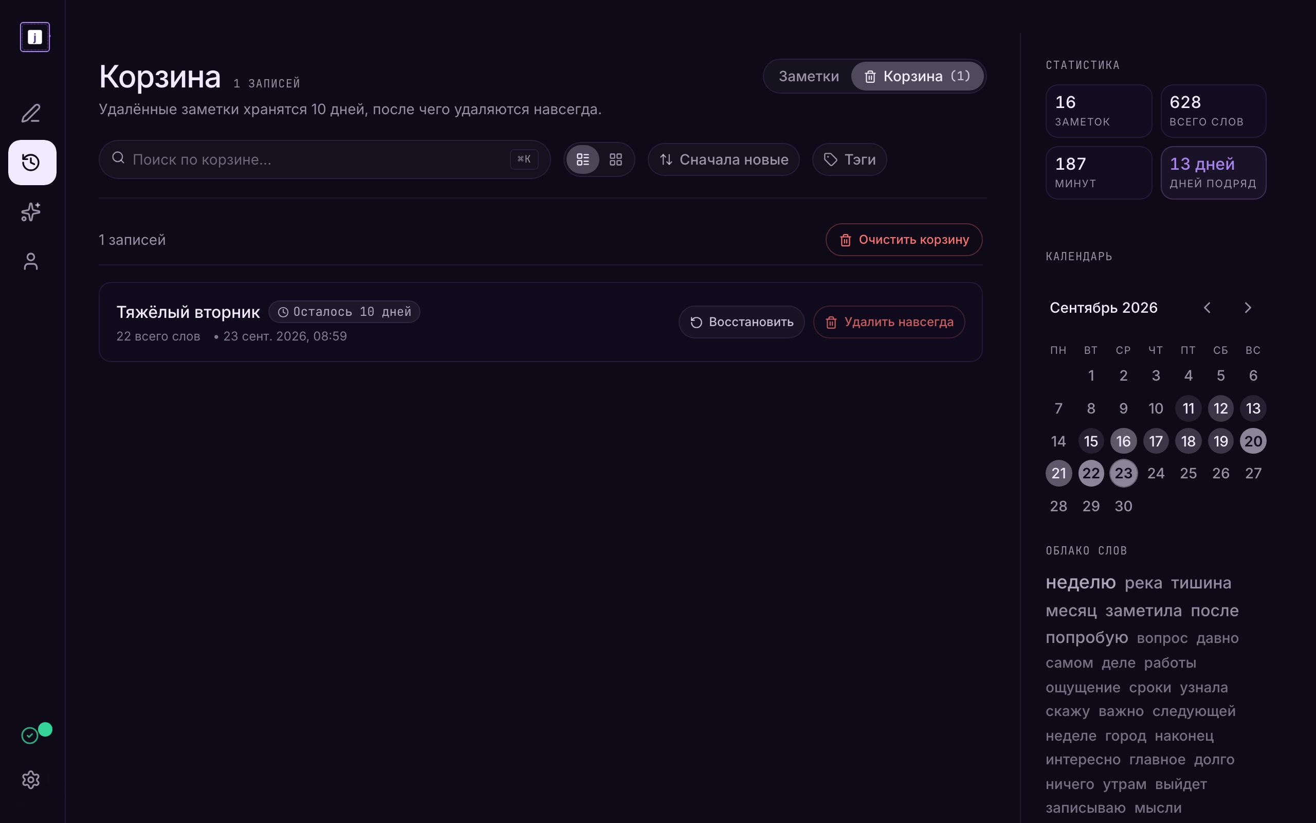The height and width of the screenshot is (823, 1316).
Task: Go to next calendar month
Action: [1248, 308]
